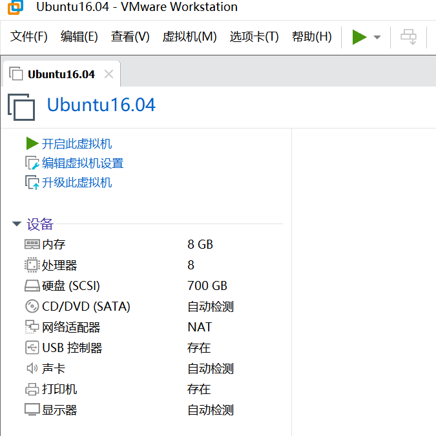Click the wrench icon for 编辑虚拟机设置

(32, 163)
